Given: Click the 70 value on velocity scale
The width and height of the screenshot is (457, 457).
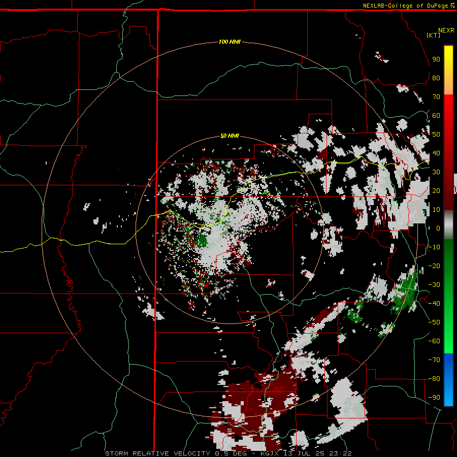Looking at the screenshot, I should [436, 97].
